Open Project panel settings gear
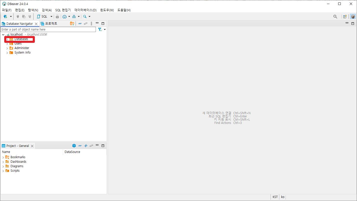 coord(74,146)
